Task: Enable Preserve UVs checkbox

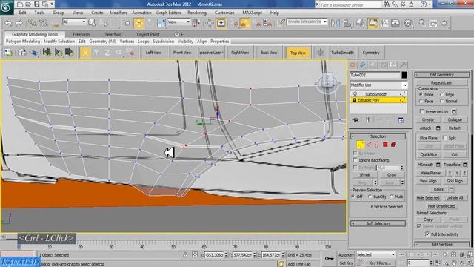Action: pos(421,111)
